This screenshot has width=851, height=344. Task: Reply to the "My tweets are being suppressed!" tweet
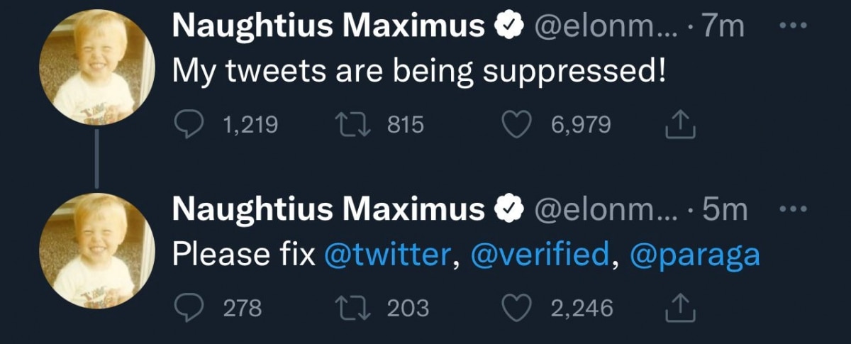188,126
